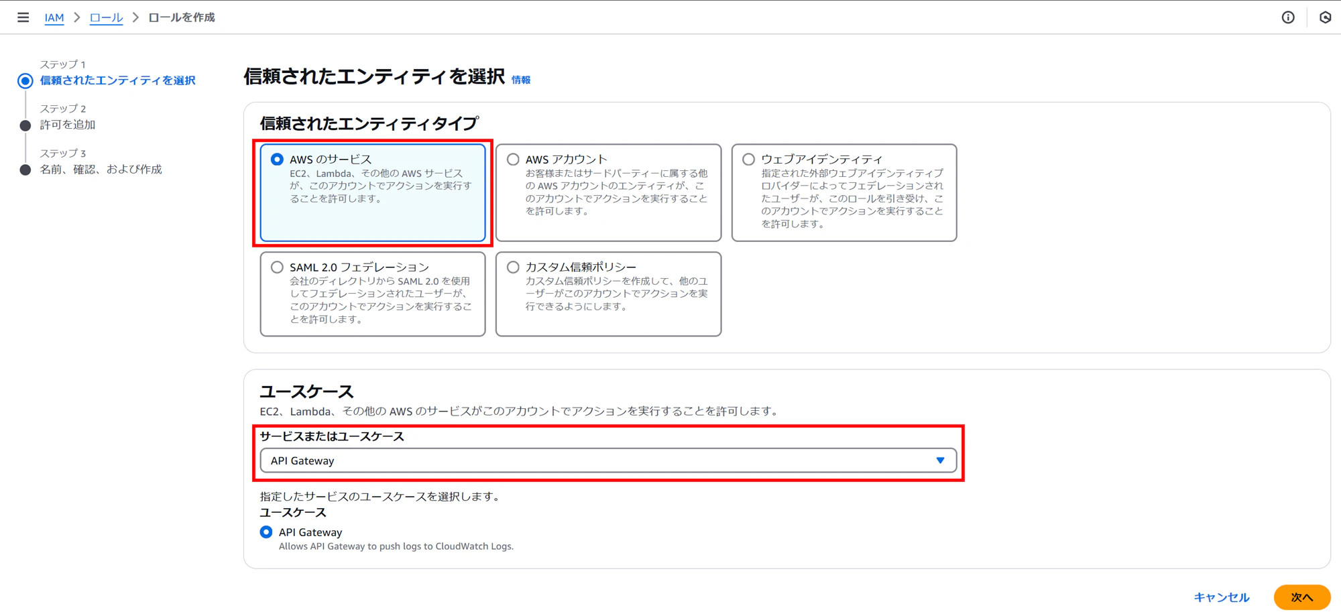Open the サービスまたはユースケース dropdown

coord(608,460)
